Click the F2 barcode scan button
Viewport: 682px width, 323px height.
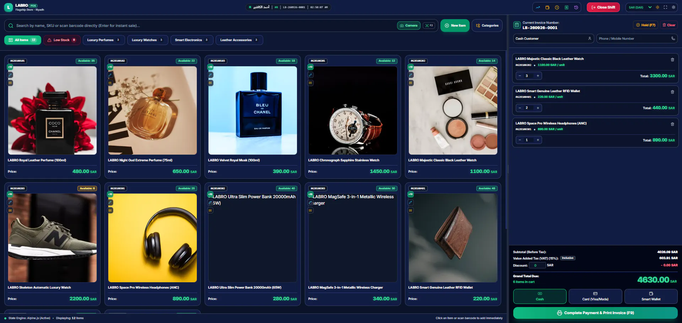point(429,26)
